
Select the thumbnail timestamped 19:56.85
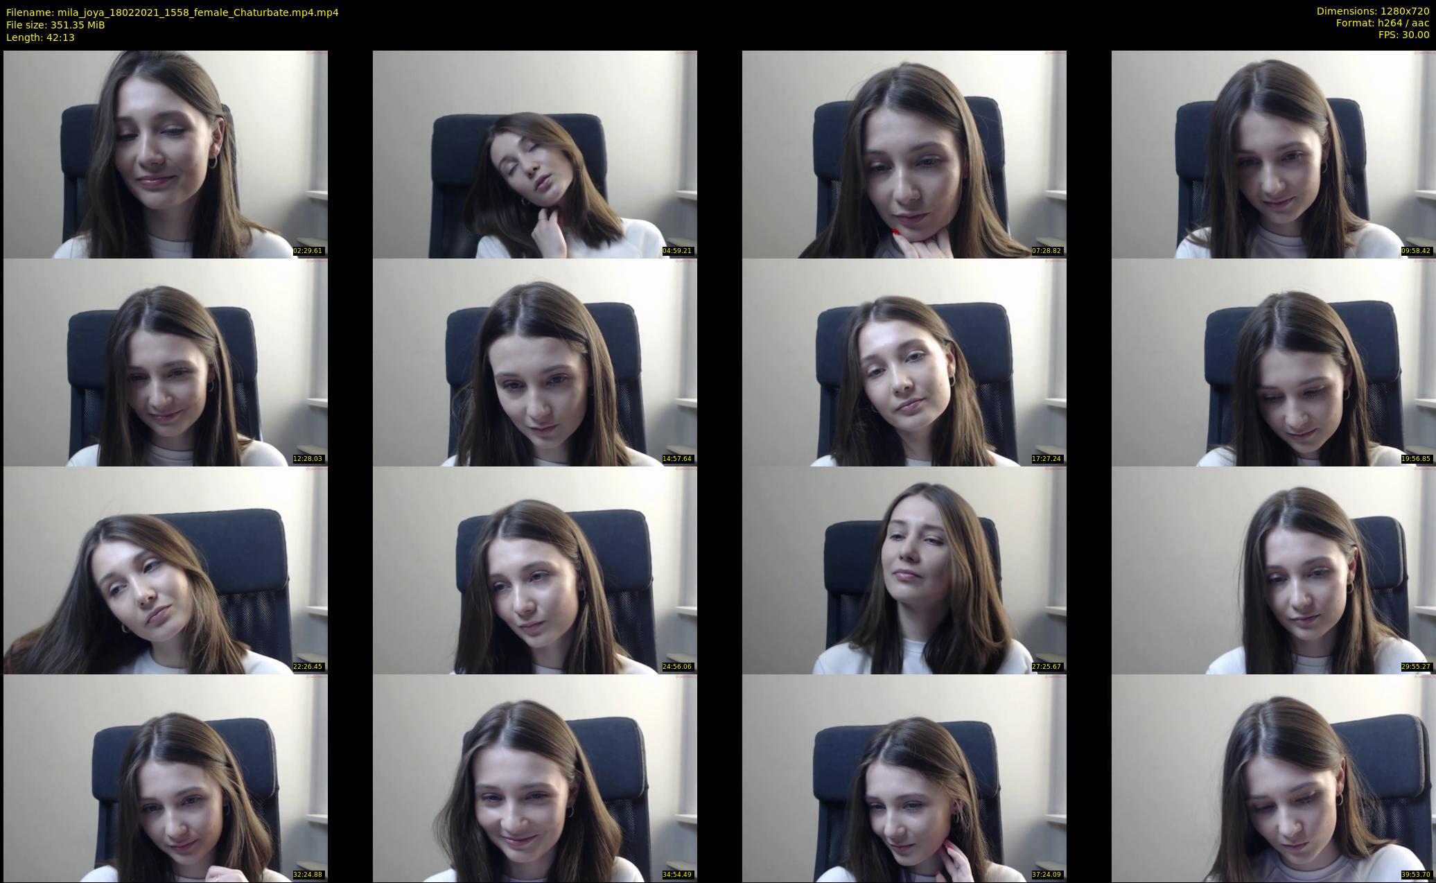pos(1273,362)
